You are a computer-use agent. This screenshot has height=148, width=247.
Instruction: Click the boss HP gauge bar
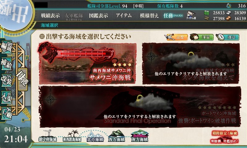83,54
